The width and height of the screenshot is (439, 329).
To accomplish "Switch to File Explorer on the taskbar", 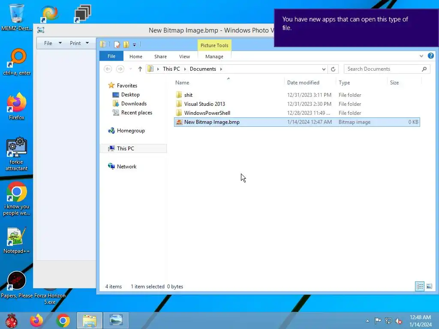I will pyautogui.click(x=90, y=320).
